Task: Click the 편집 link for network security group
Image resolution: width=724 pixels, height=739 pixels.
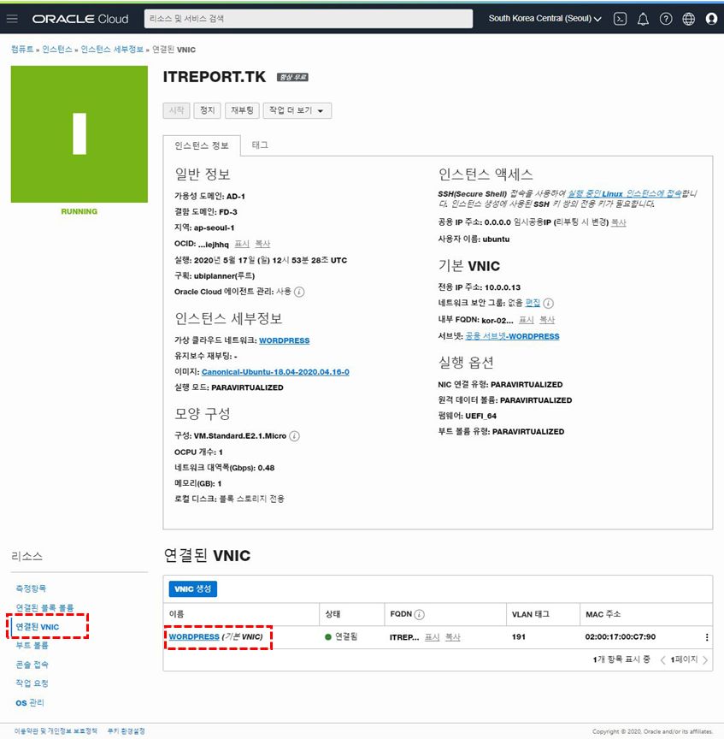Action: point(533,303)
